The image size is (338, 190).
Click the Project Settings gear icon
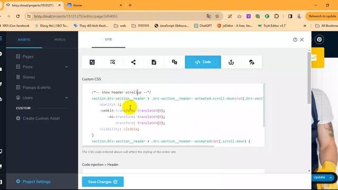(18, 182)
